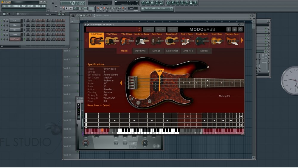Toggle the MODO BASS channel select light

click(24, 39)
